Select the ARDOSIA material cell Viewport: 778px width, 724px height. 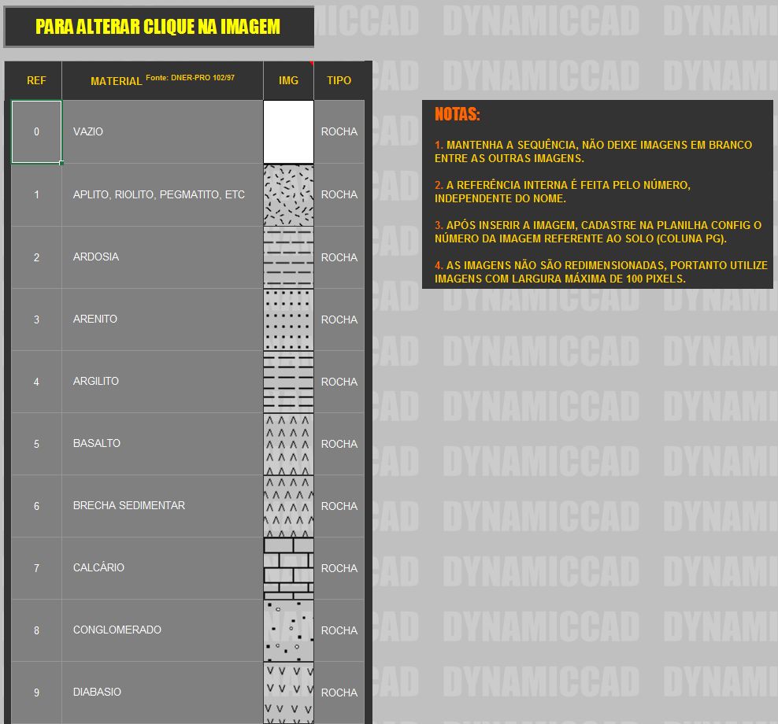click(x=162, y=258)
